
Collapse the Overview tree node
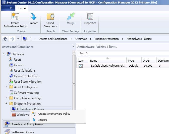point(4,54)
